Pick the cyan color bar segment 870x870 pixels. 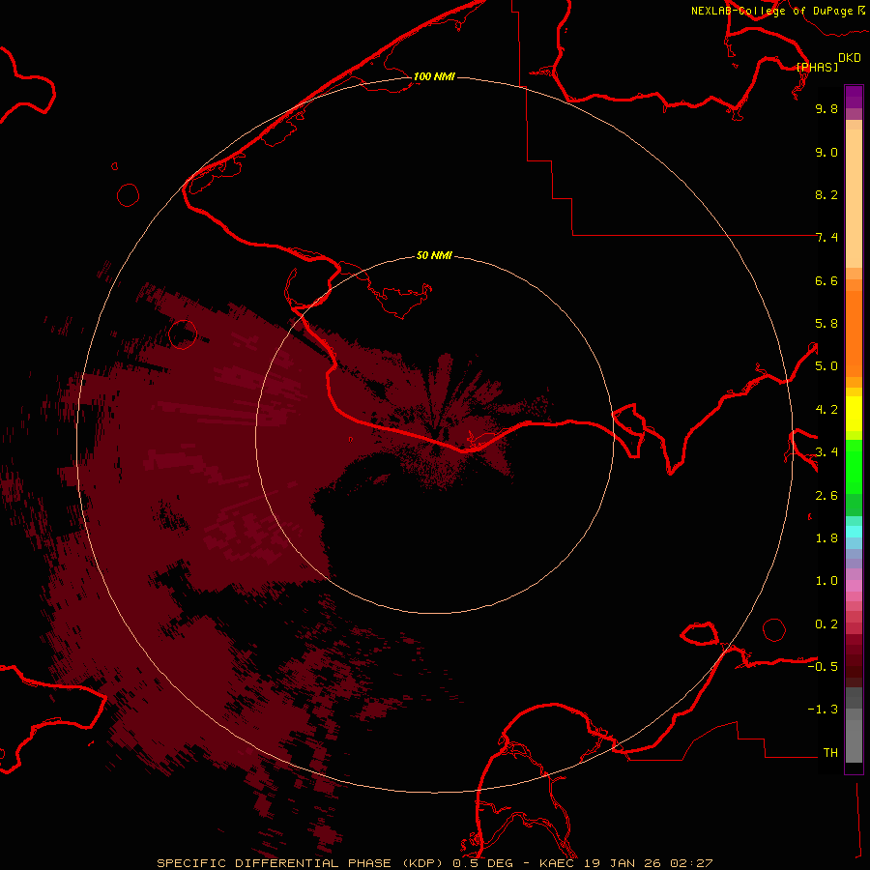pos(854,532)
